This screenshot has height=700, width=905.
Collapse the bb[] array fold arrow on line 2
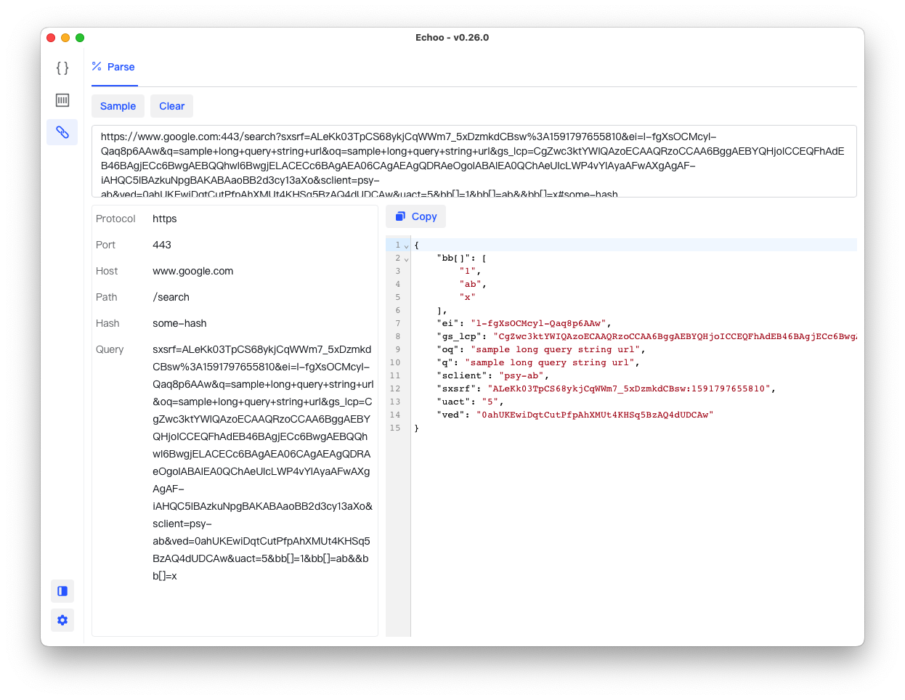coord(406,259)
